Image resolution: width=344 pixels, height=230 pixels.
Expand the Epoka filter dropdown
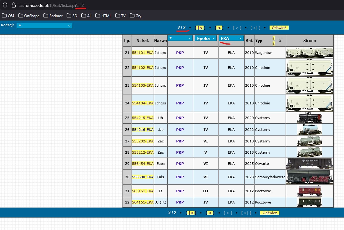205,38
